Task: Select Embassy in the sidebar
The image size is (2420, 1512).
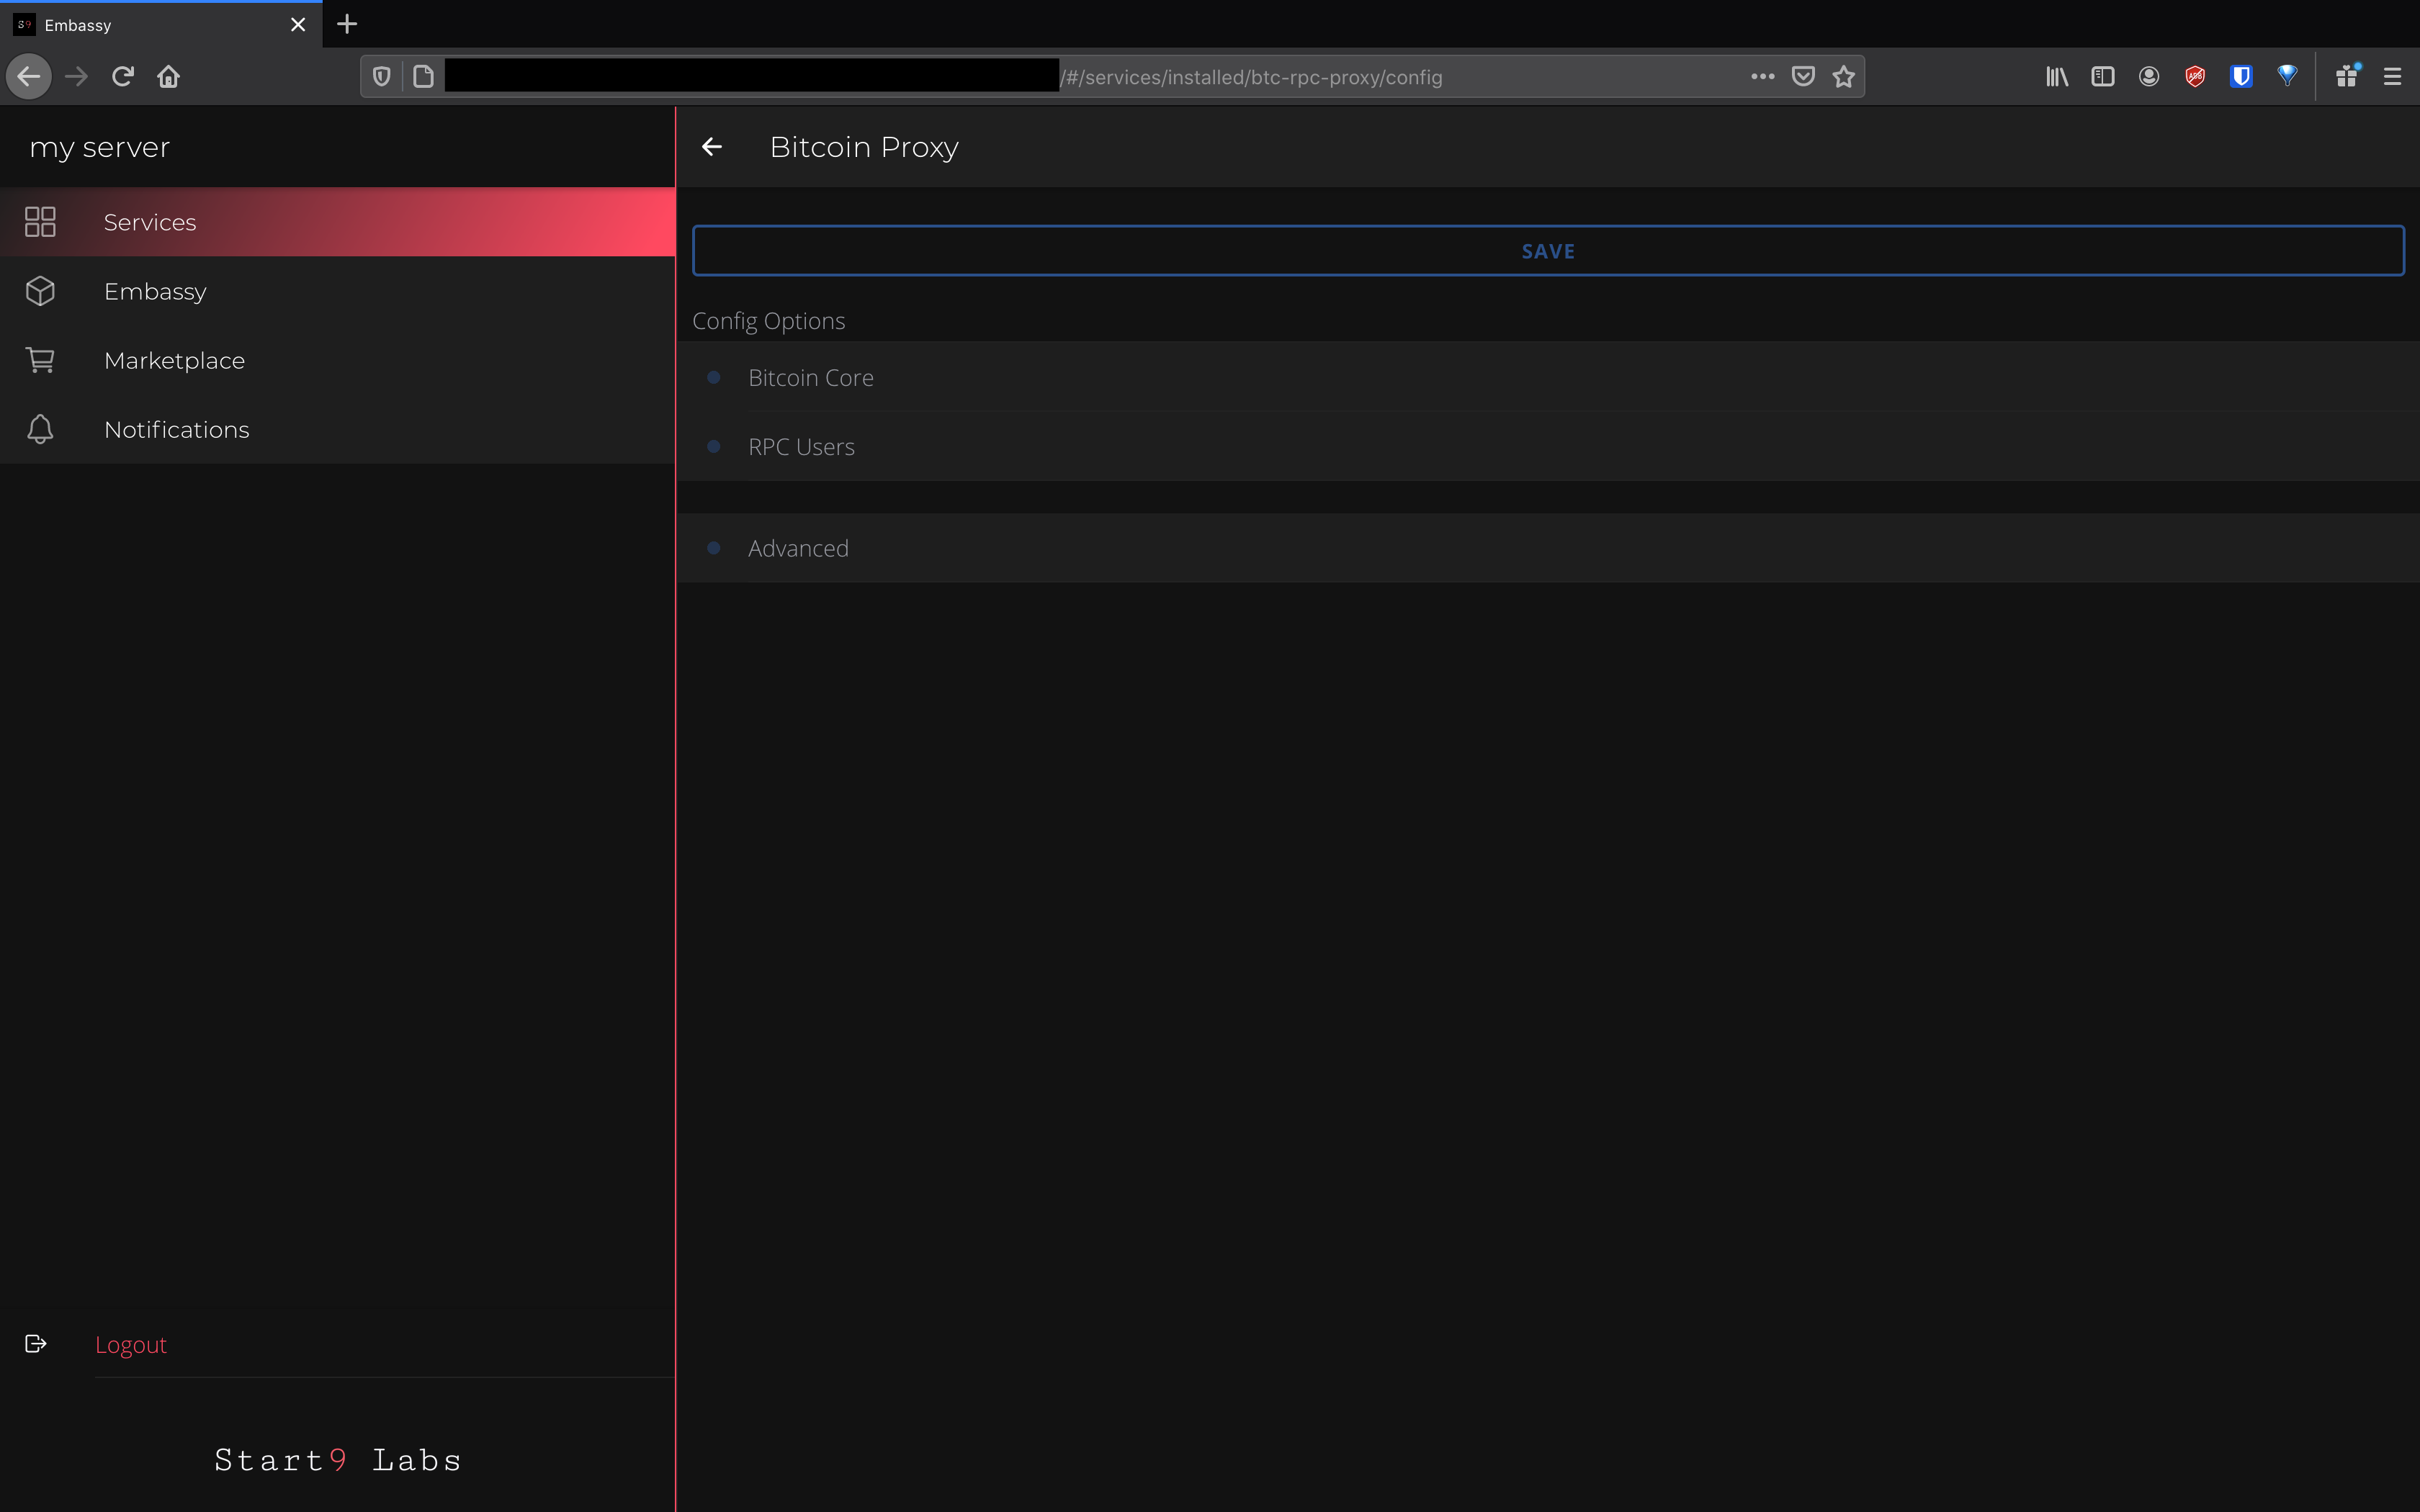Action: pos(155,292)
